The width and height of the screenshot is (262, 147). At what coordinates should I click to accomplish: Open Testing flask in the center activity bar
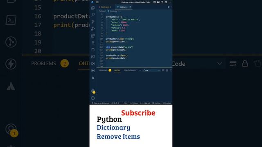(x=93, y=42)
